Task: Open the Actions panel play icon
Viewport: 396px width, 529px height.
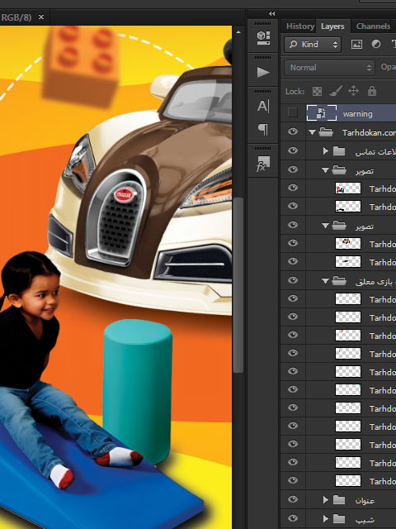Action: (263, 72)
